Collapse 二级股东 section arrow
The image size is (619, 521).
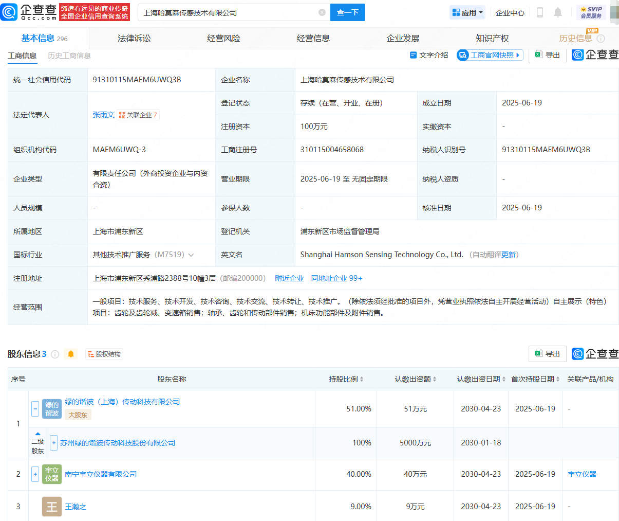37,434
